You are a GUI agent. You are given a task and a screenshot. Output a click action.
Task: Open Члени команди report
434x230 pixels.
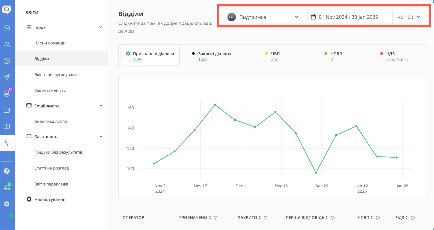pos(50,43)
